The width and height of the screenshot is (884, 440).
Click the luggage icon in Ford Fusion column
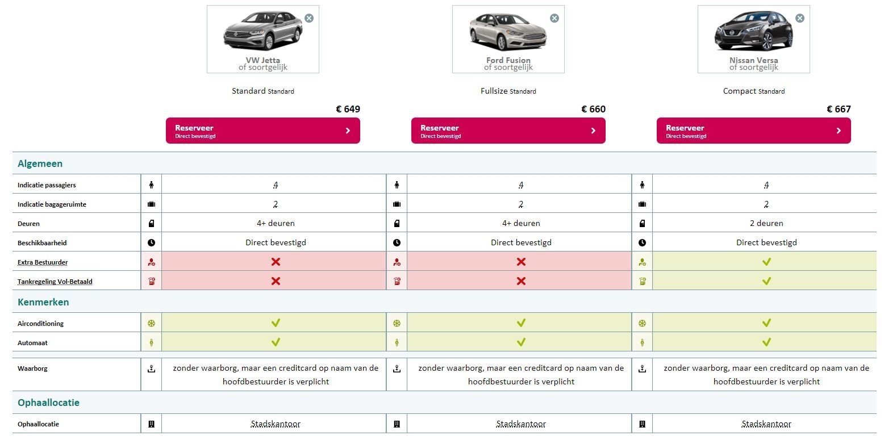[397, 204]
